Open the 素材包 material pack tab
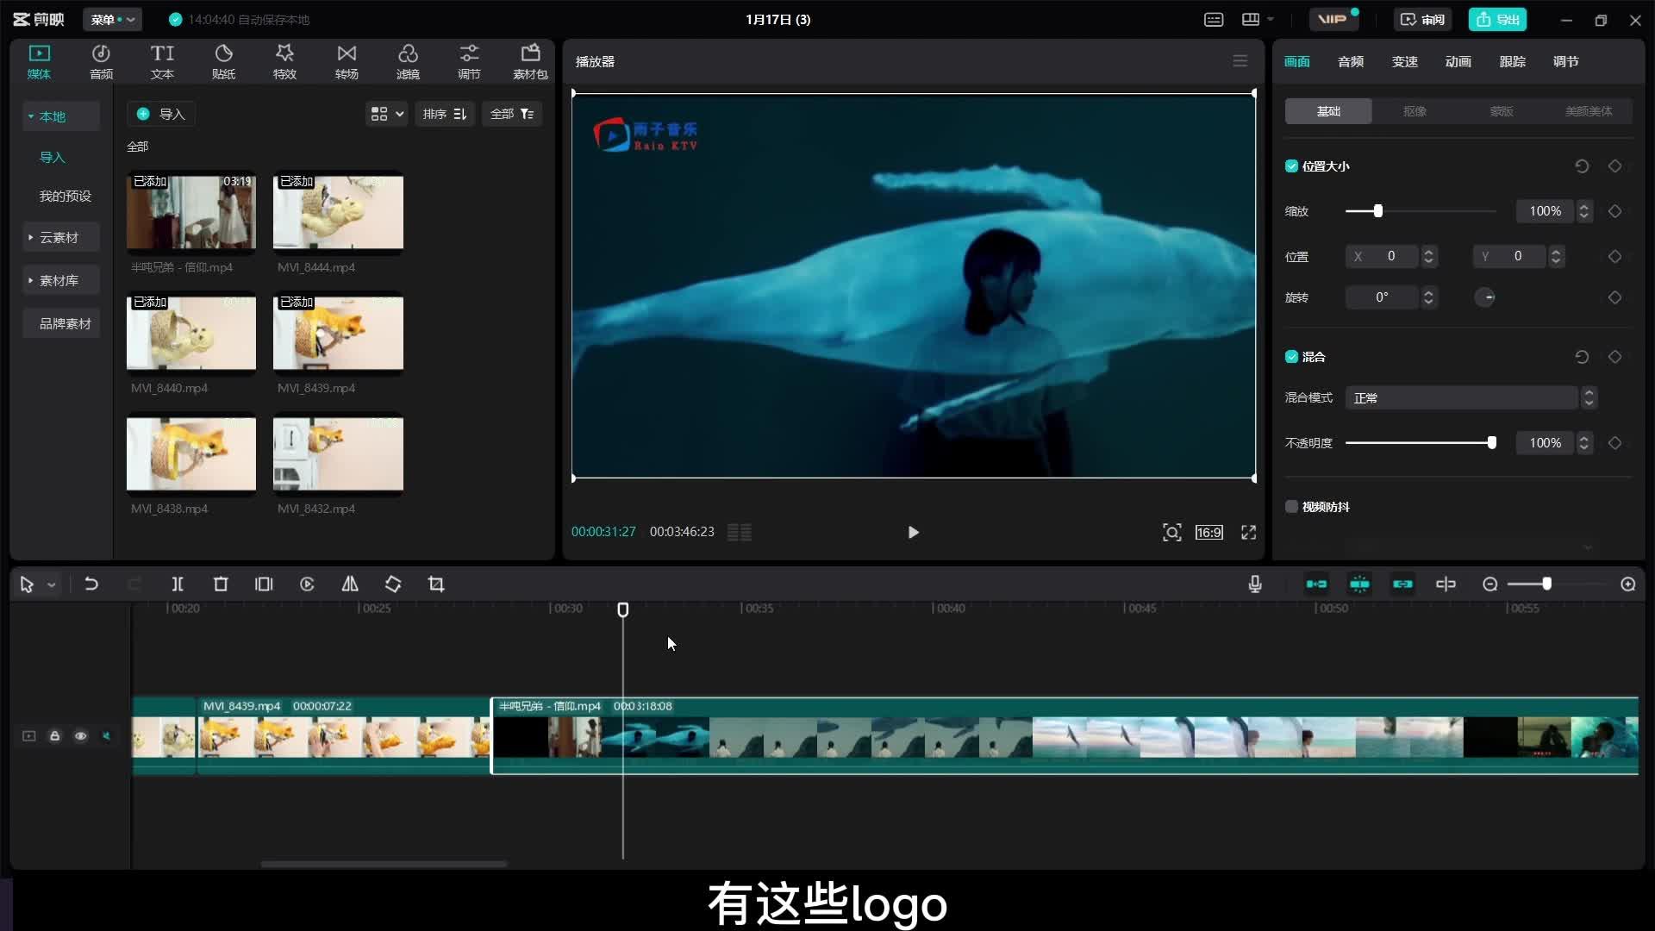 tap(530, 62)
